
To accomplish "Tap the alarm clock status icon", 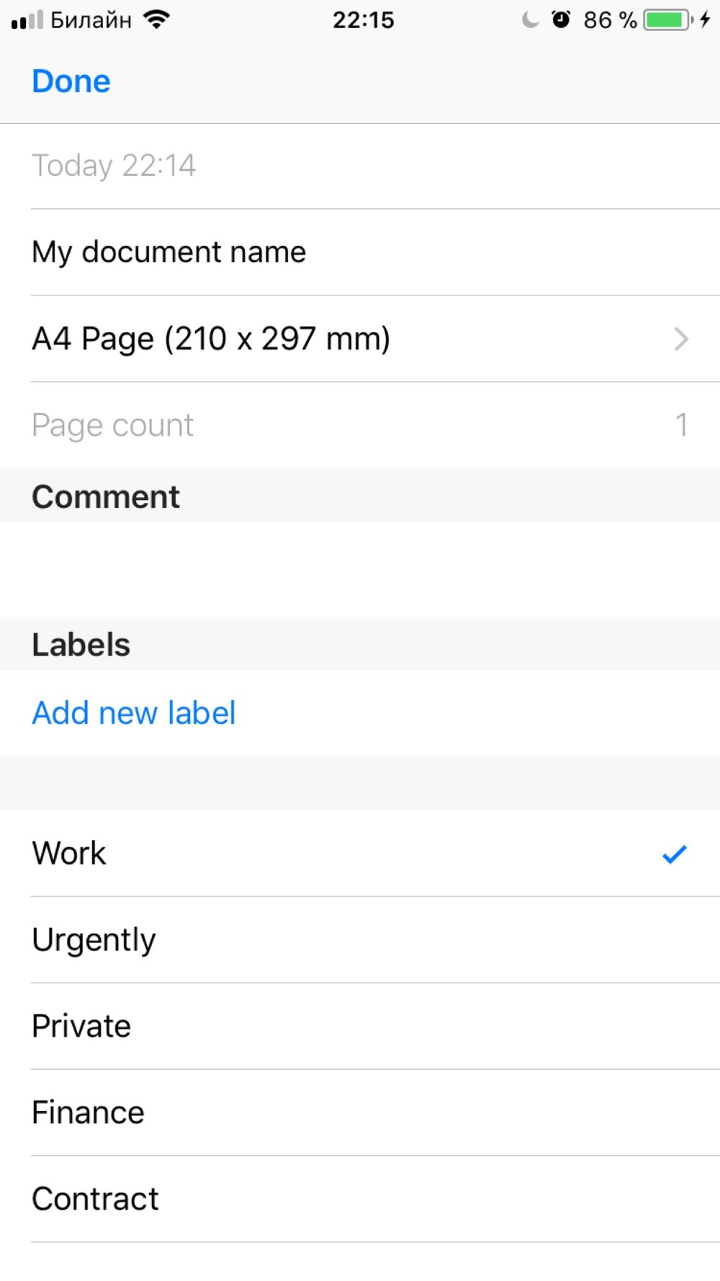I will pos(561,19).
